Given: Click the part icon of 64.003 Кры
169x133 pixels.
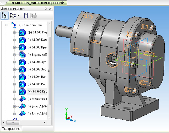Looking at the screenshot, I should (22, 47).
